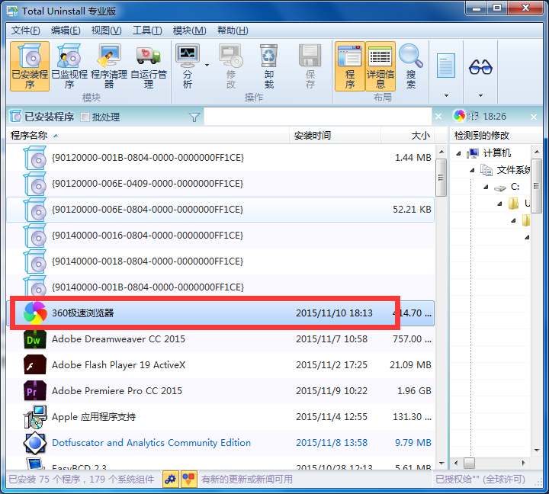Toggle the Details (详细信息) layout panel button
The width and height of the screenshot is (549, 494).
coord(380,66)
